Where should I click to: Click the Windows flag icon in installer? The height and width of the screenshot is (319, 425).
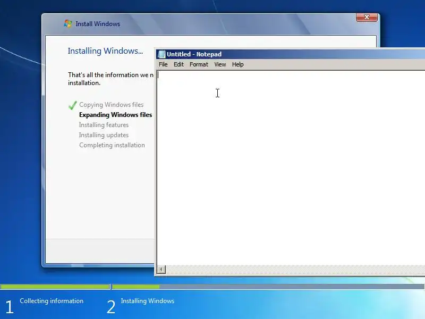click(68, 23)
